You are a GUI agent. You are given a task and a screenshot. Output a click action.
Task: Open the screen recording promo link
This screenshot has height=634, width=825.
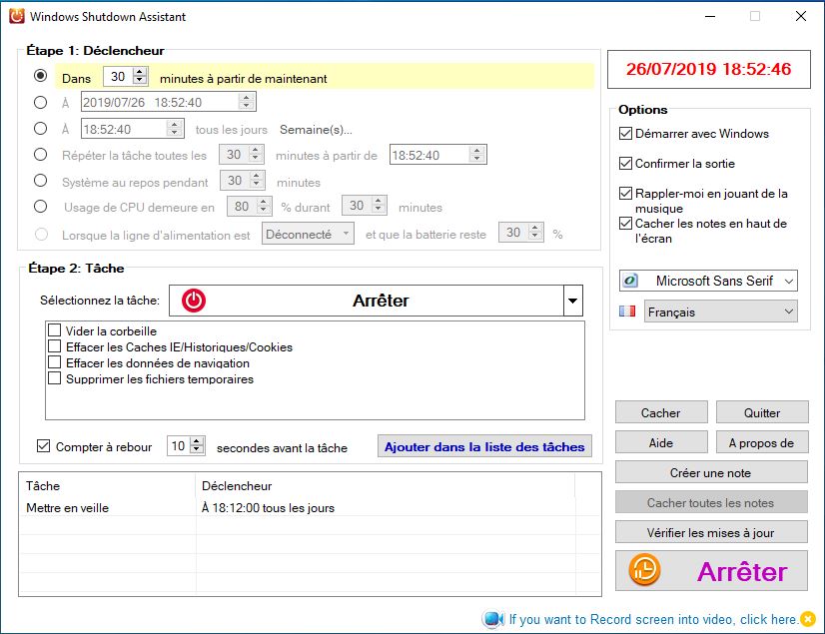point(653,619)
